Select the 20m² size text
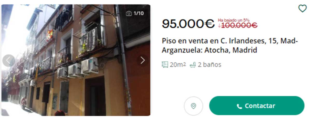311x120 pixels. pyautogui.click(x=178, y=65)
